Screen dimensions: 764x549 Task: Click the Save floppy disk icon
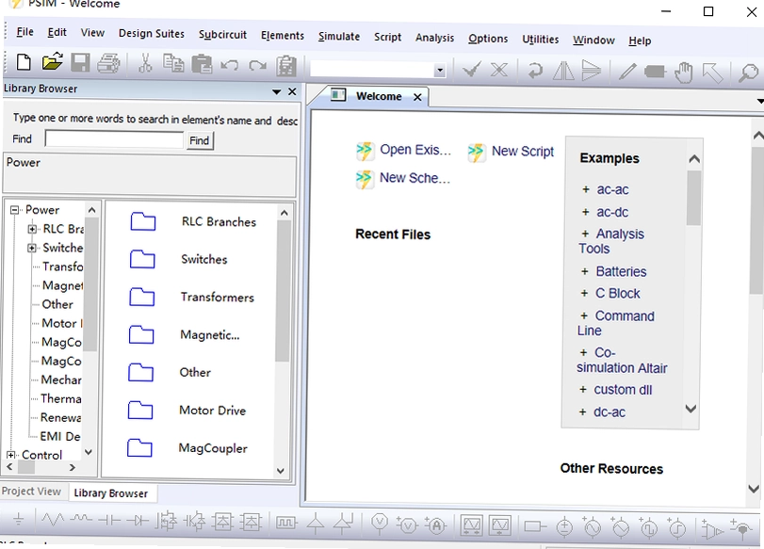tap(80, 63)
